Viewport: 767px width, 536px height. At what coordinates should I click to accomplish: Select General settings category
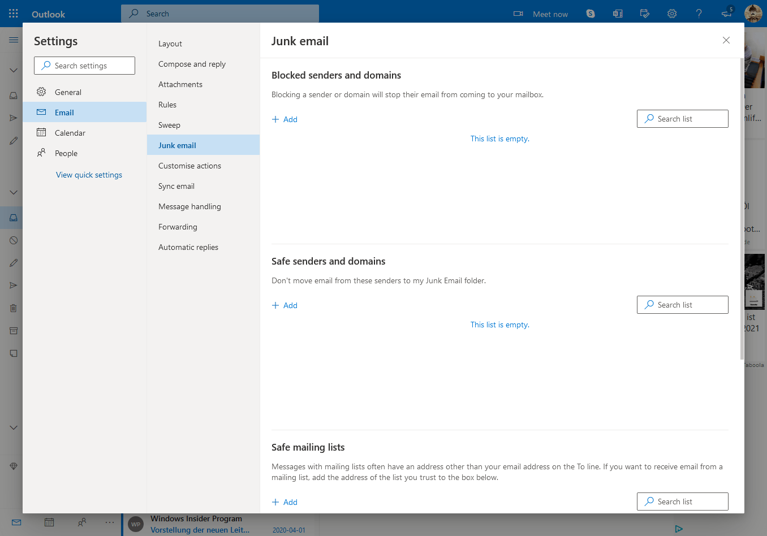pos(68,92)
